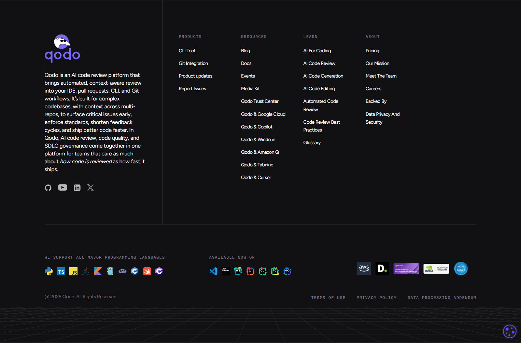The width and height of the screenshot is (521, 343).
Task: Click the C# language icon
Action: tap(159, 271)
